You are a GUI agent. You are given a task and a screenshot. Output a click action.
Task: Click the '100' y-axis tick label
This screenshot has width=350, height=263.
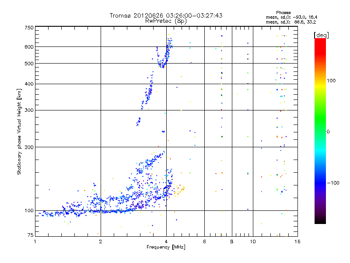pos(29,211)
